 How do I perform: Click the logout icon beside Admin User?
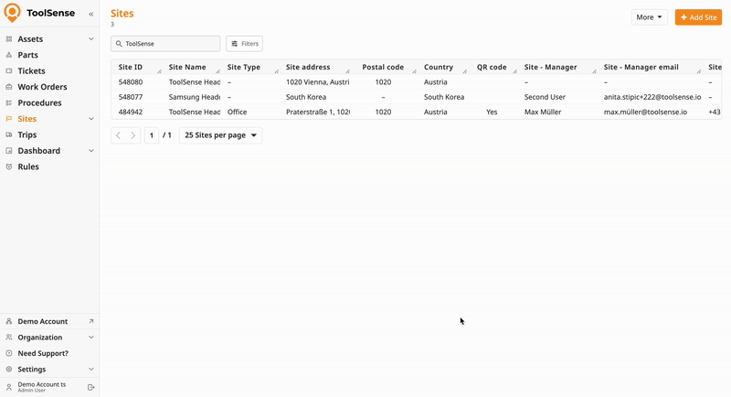[x=90, y=387]
